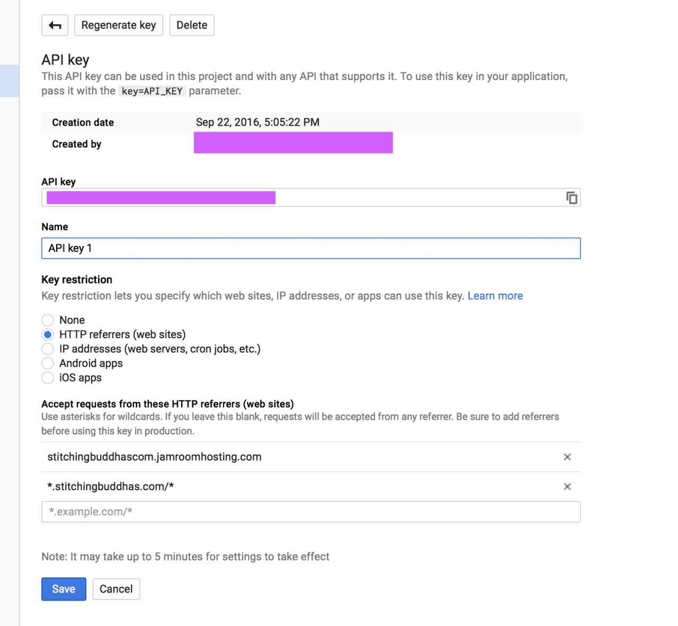Focus the new referrer input field
The height and width of the screenshot is (626, 678).
311,512
